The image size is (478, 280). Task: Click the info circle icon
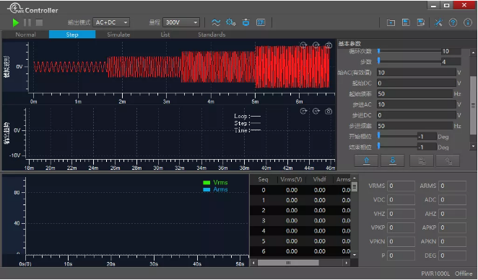(x=468, y=22)
